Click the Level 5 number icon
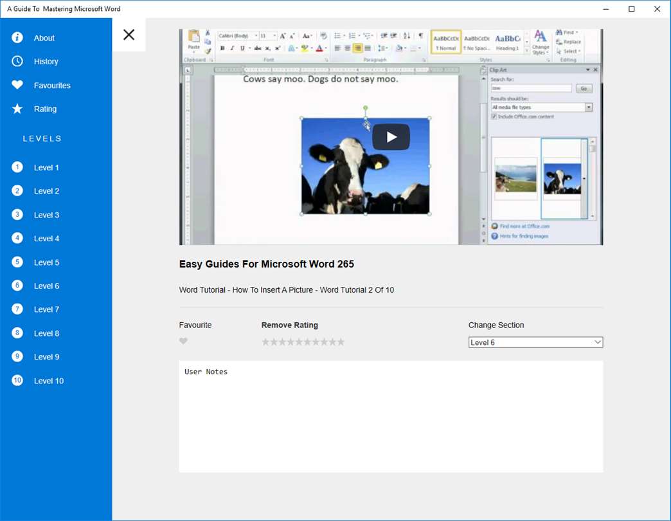This screenshot has width=671, height=521. 17,262
